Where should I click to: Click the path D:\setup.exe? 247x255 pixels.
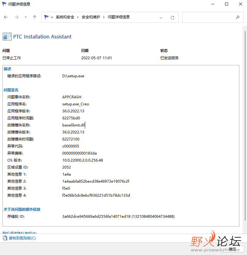coord(73,76)
